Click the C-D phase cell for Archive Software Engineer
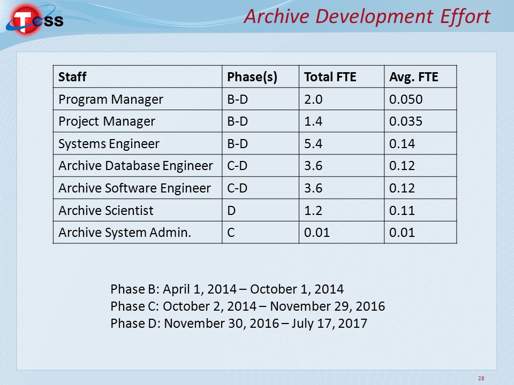Viewport: 514px width, 385px height. pos(260,188)
